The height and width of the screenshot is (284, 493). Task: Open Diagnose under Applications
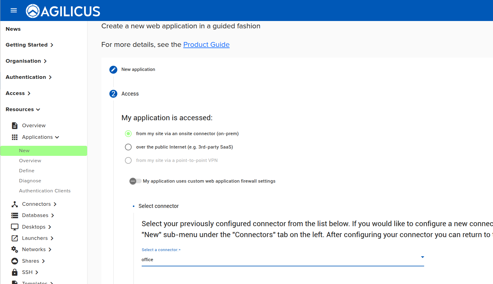click(x=30, y=181)
